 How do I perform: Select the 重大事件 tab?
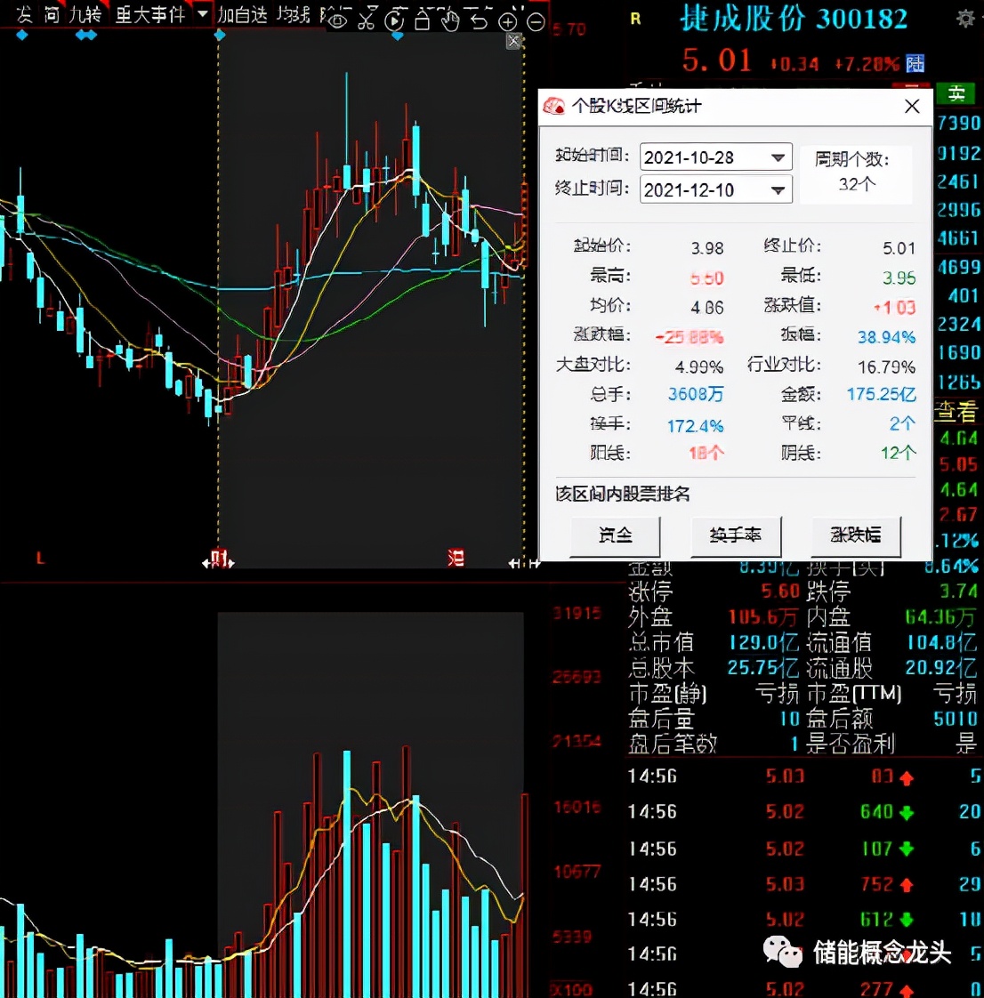coord(150,14)
